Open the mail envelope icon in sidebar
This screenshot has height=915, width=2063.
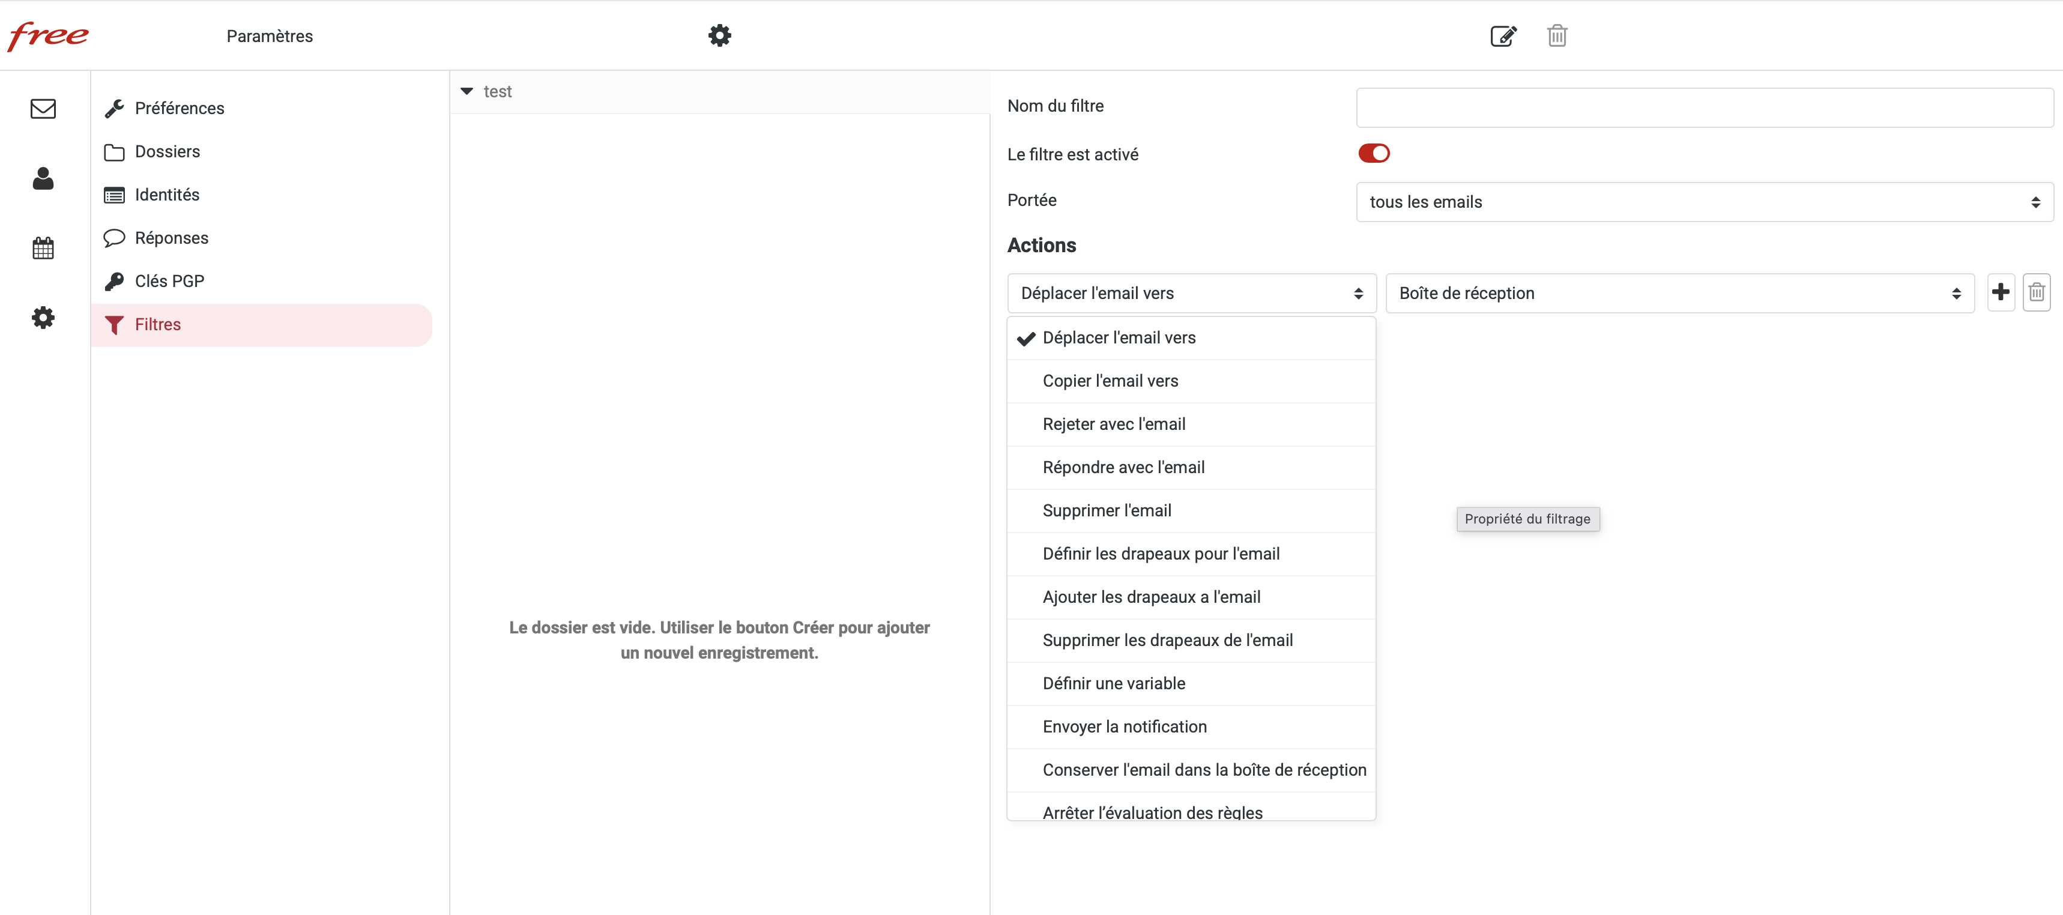43,109
